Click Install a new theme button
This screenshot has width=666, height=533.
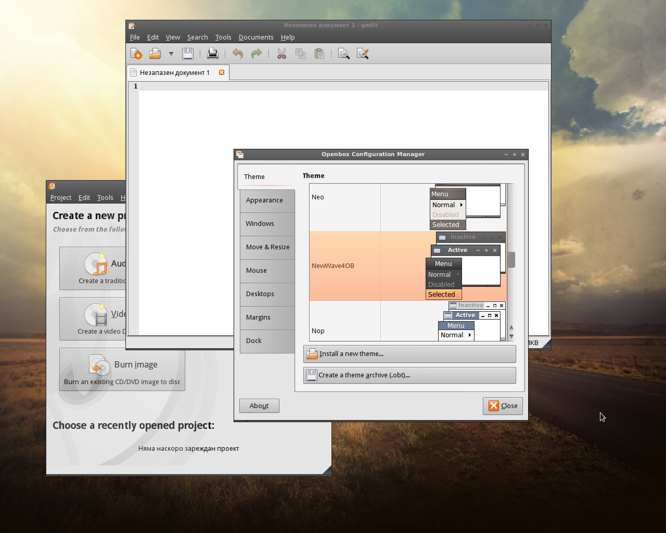tap(409, 354)
